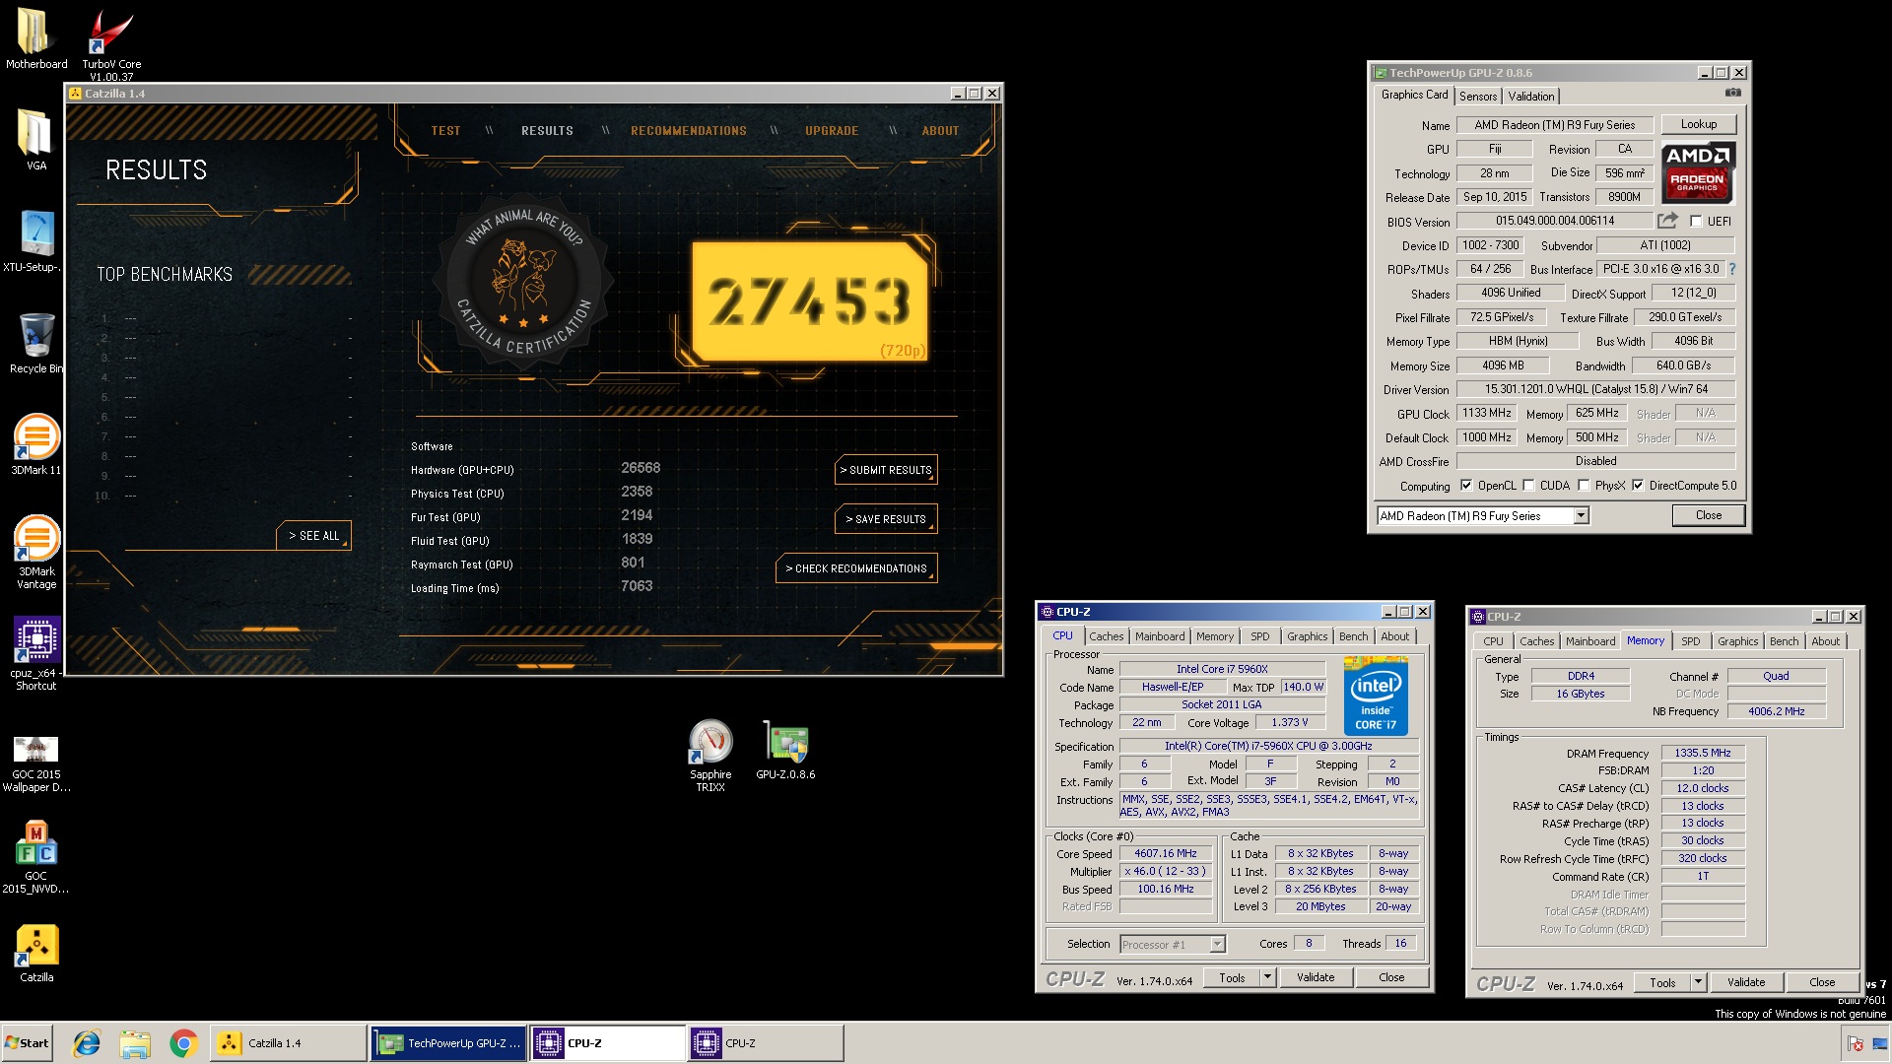Click GPU-Z screenshot camera icon
Screen dimensions: 1892x1064
tap(1733, 93)
